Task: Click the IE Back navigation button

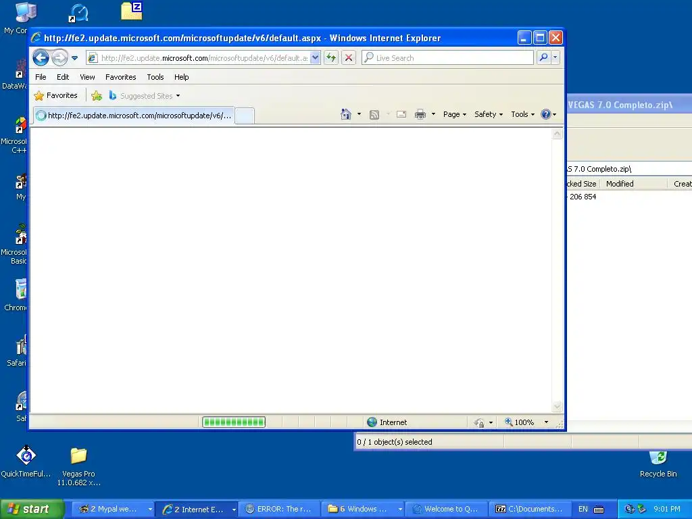Action: 41,58
